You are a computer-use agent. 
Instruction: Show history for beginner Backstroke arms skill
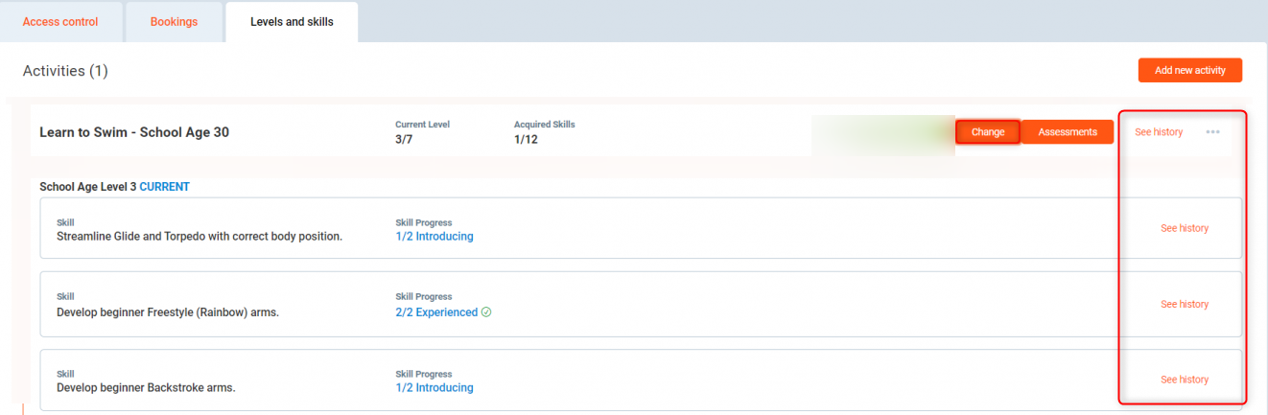[1184, 380]
